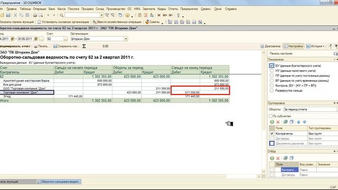Open period selection ellipsis button
The image size is (338, 190).
click(42, 39)
